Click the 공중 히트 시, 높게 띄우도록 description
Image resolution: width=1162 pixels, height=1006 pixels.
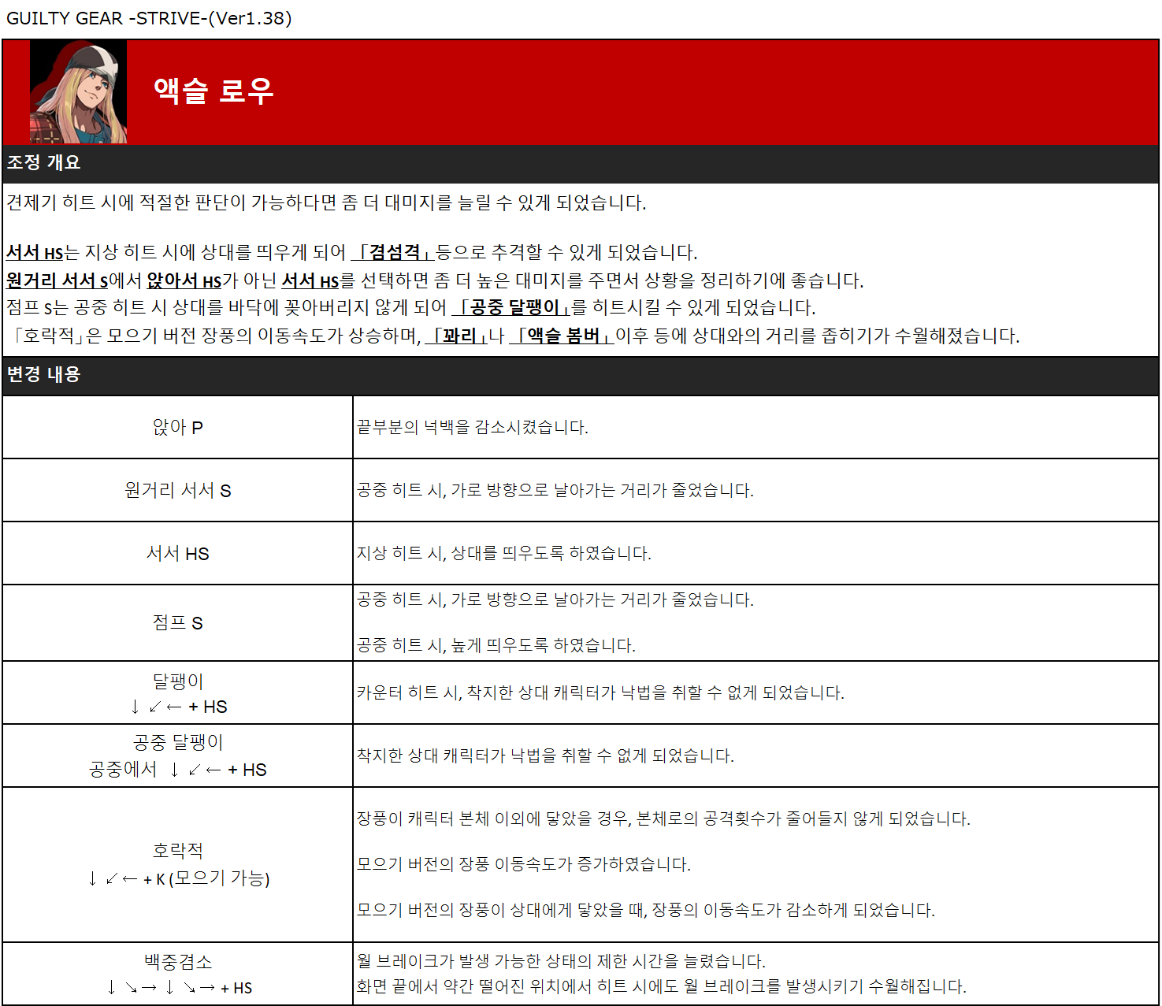coord(496,646)
